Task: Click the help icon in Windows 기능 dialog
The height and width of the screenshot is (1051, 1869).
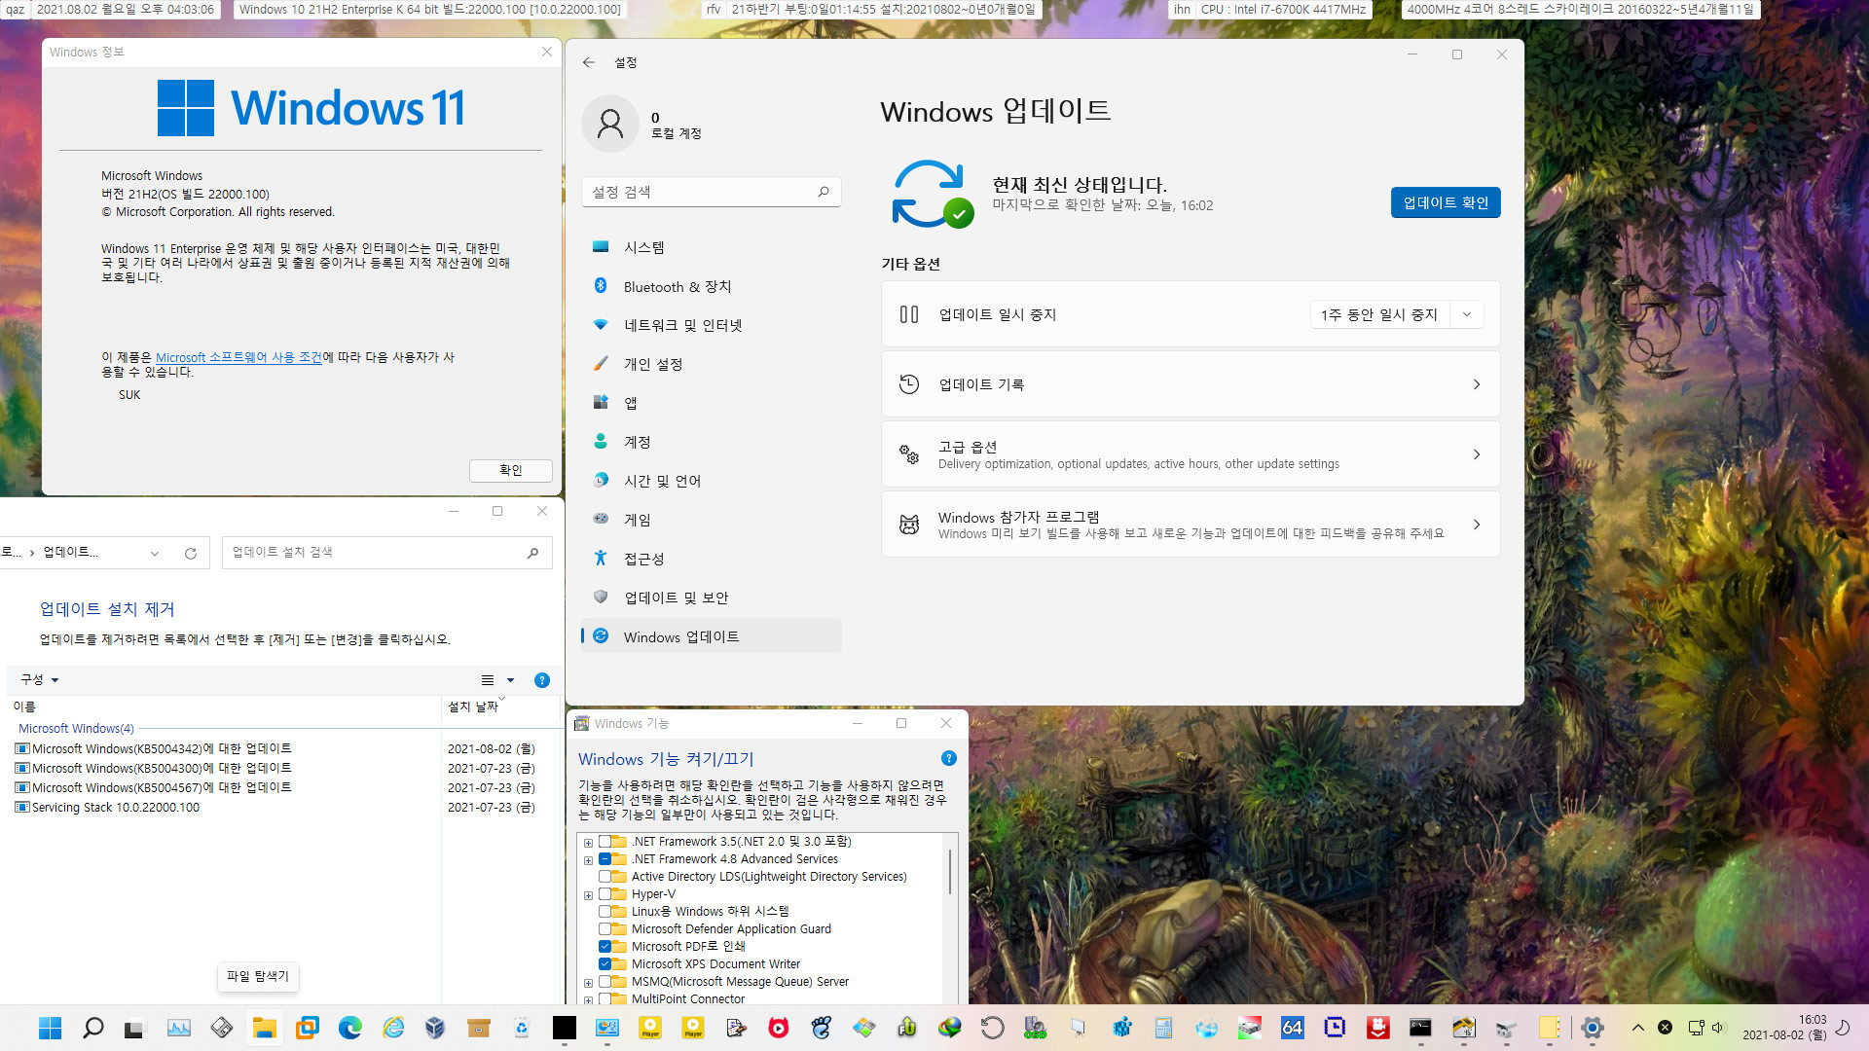Action: [949, 758]
